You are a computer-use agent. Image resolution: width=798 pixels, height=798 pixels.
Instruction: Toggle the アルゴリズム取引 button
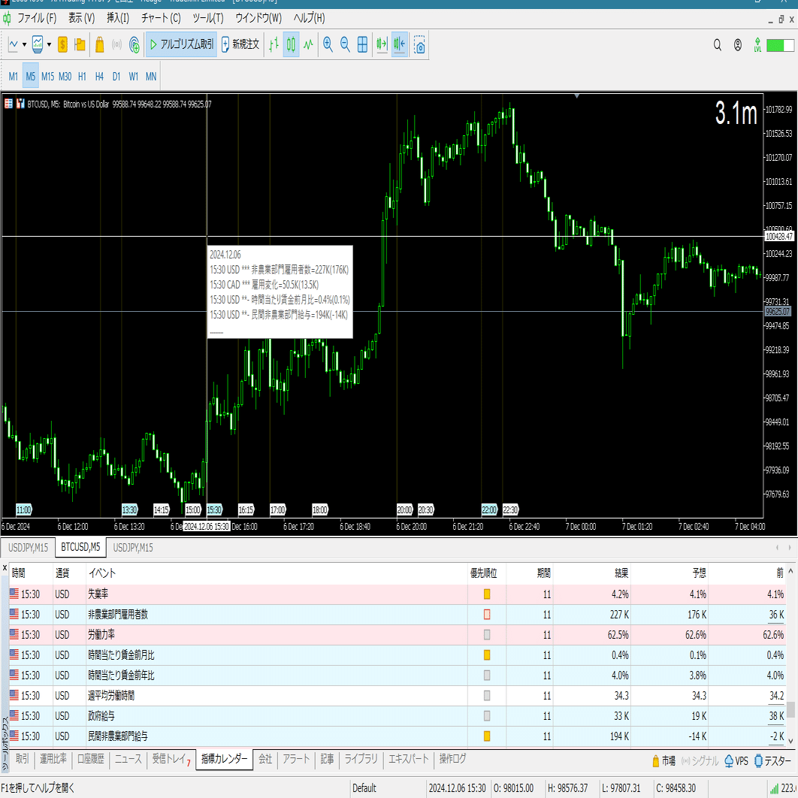(x=182, y=44)
